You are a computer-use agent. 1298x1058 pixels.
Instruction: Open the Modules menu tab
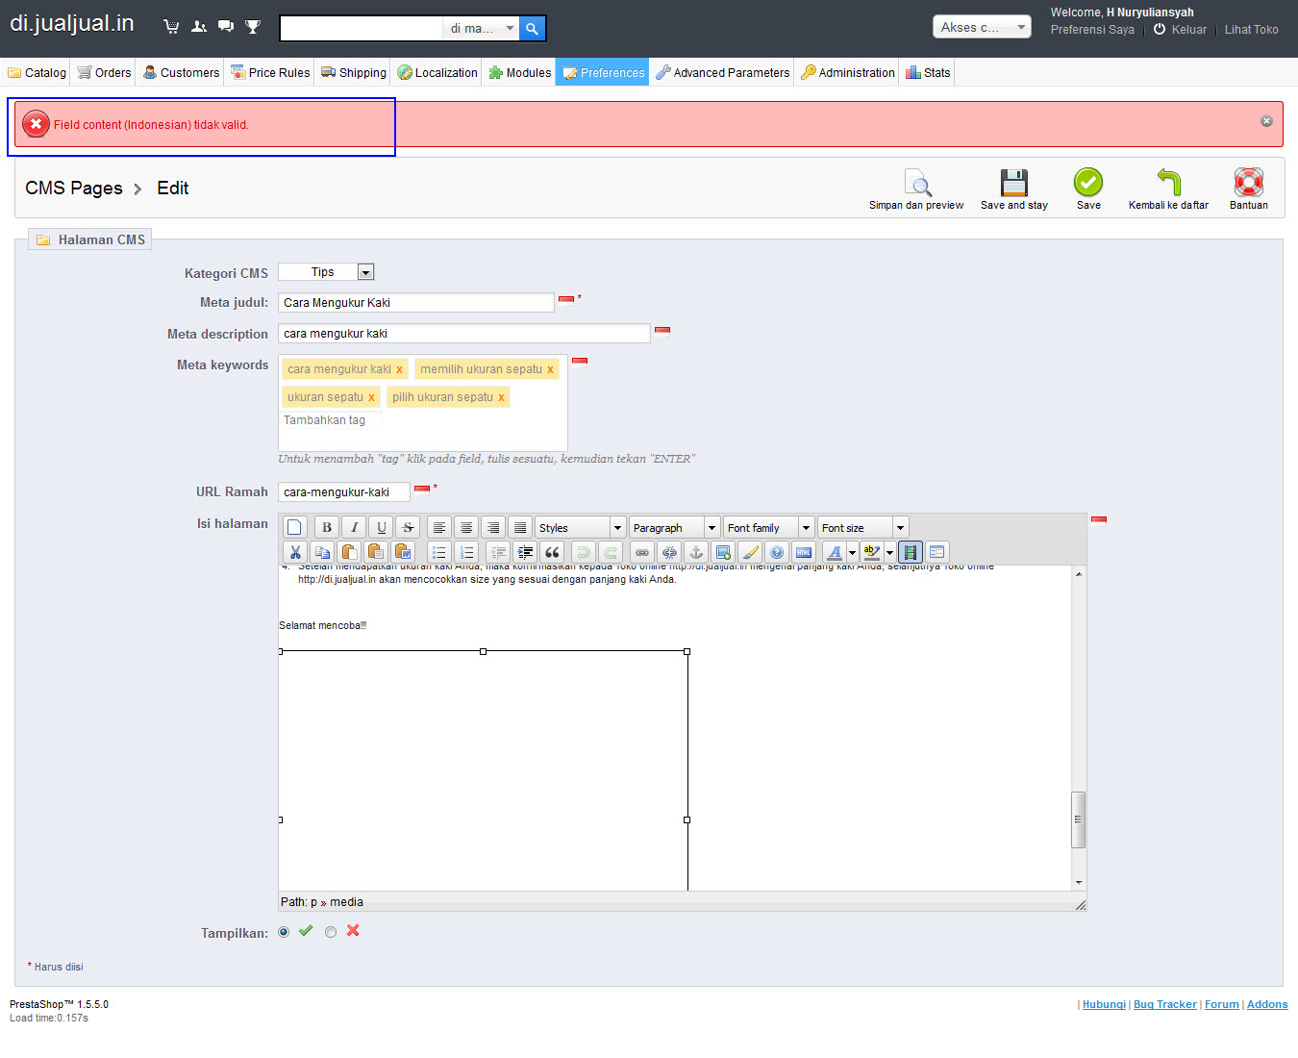[x=519, y=72]
